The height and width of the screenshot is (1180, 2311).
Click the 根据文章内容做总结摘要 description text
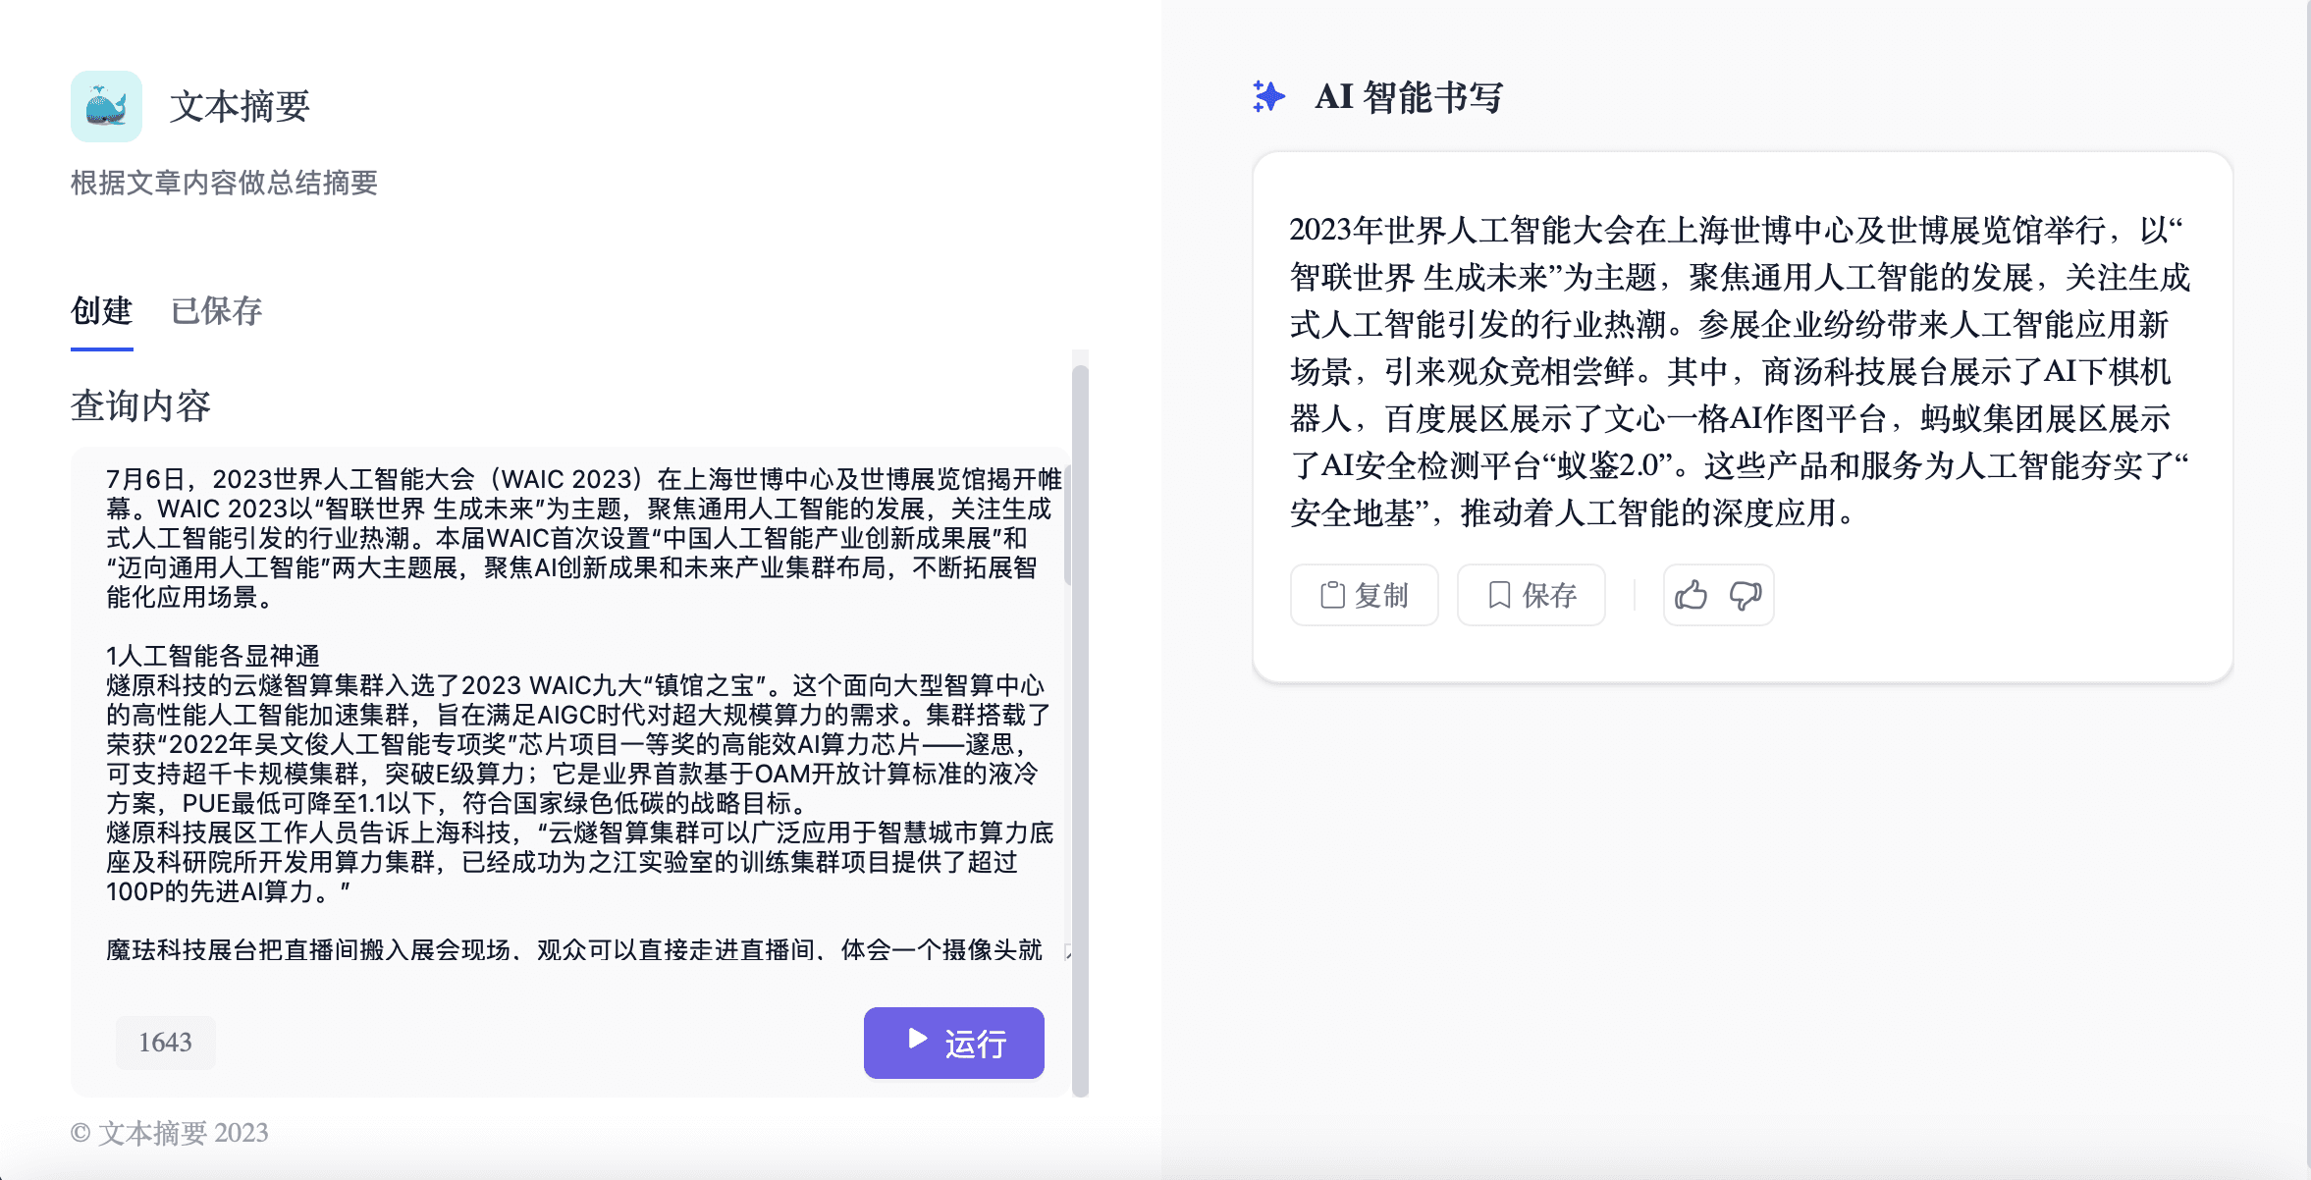(224, 183)
